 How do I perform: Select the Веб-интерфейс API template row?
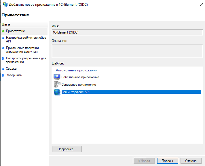(x=131, y=92)
